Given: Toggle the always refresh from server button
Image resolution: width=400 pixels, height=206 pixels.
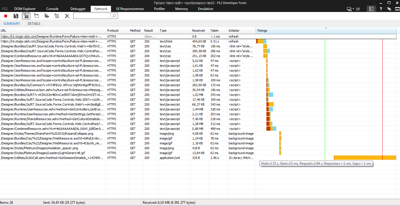Looking at the screenshot, I should point(26,16).
